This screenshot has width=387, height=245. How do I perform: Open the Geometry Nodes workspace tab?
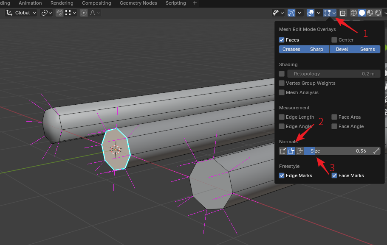click(x=138, y=3)
